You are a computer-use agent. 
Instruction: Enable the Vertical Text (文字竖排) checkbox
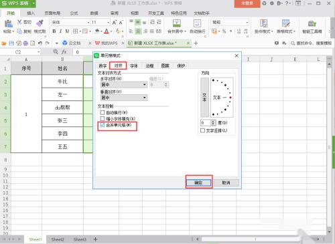coord(202,130)
